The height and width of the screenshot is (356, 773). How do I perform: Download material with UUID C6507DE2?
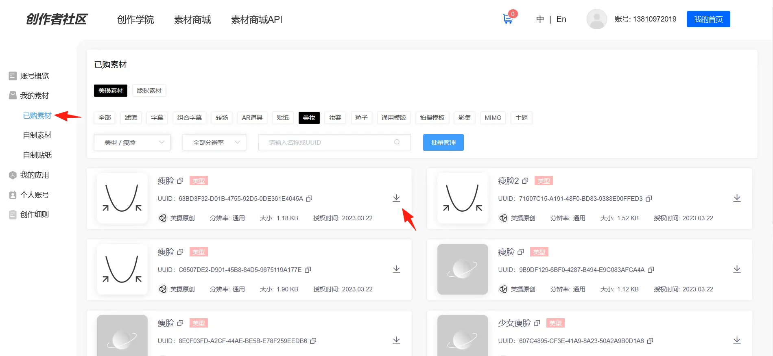tap(396, 269)
